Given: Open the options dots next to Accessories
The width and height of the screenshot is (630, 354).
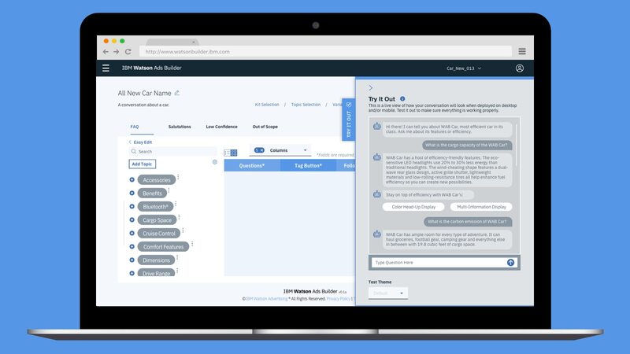Looking at the screenshot, I should coord(178,177).
